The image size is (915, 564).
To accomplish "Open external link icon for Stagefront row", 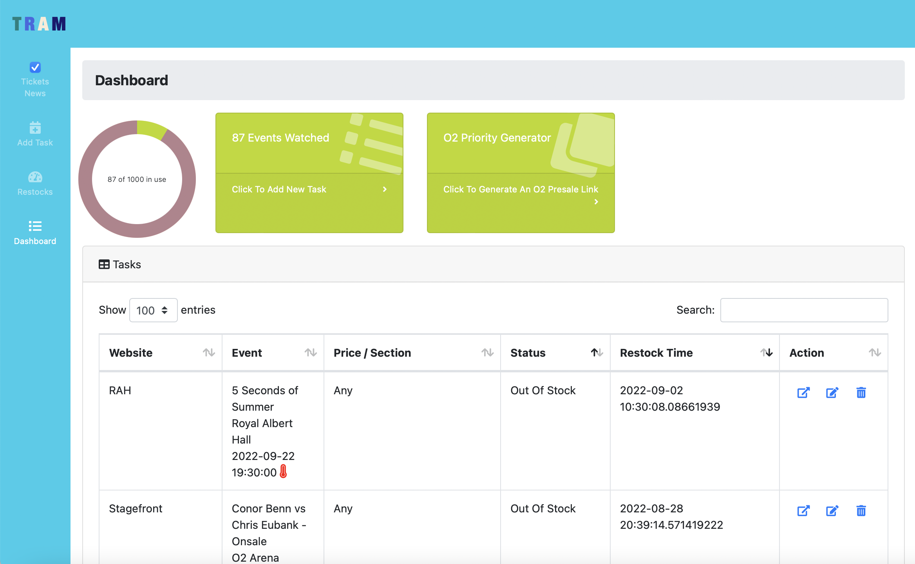I will coord(803,510).
